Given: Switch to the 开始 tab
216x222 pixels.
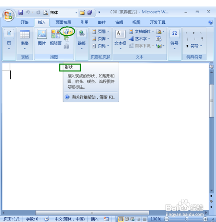Looking at the screenshot, I should tap(25, 22).
